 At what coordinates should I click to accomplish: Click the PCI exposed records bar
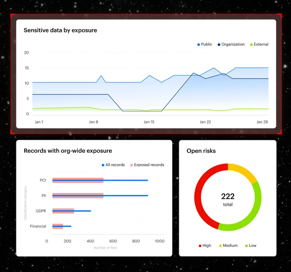tap(78, 180)
